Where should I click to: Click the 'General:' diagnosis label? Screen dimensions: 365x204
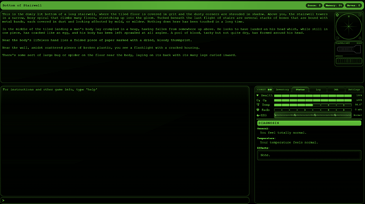tap(263, 128)
